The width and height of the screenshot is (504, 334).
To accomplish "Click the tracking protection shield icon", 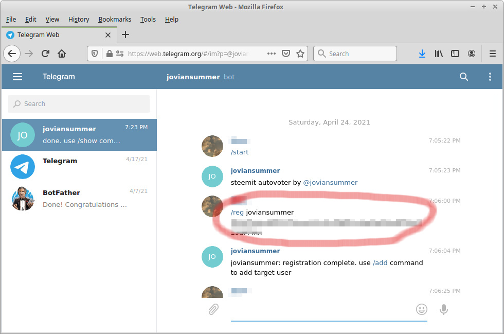I will click(x=95, y=54).
